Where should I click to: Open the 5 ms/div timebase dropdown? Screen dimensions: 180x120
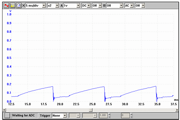pos(44,5)
